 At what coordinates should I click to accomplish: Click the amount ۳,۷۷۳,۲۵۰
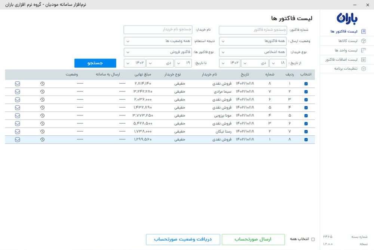coord(143,115)
